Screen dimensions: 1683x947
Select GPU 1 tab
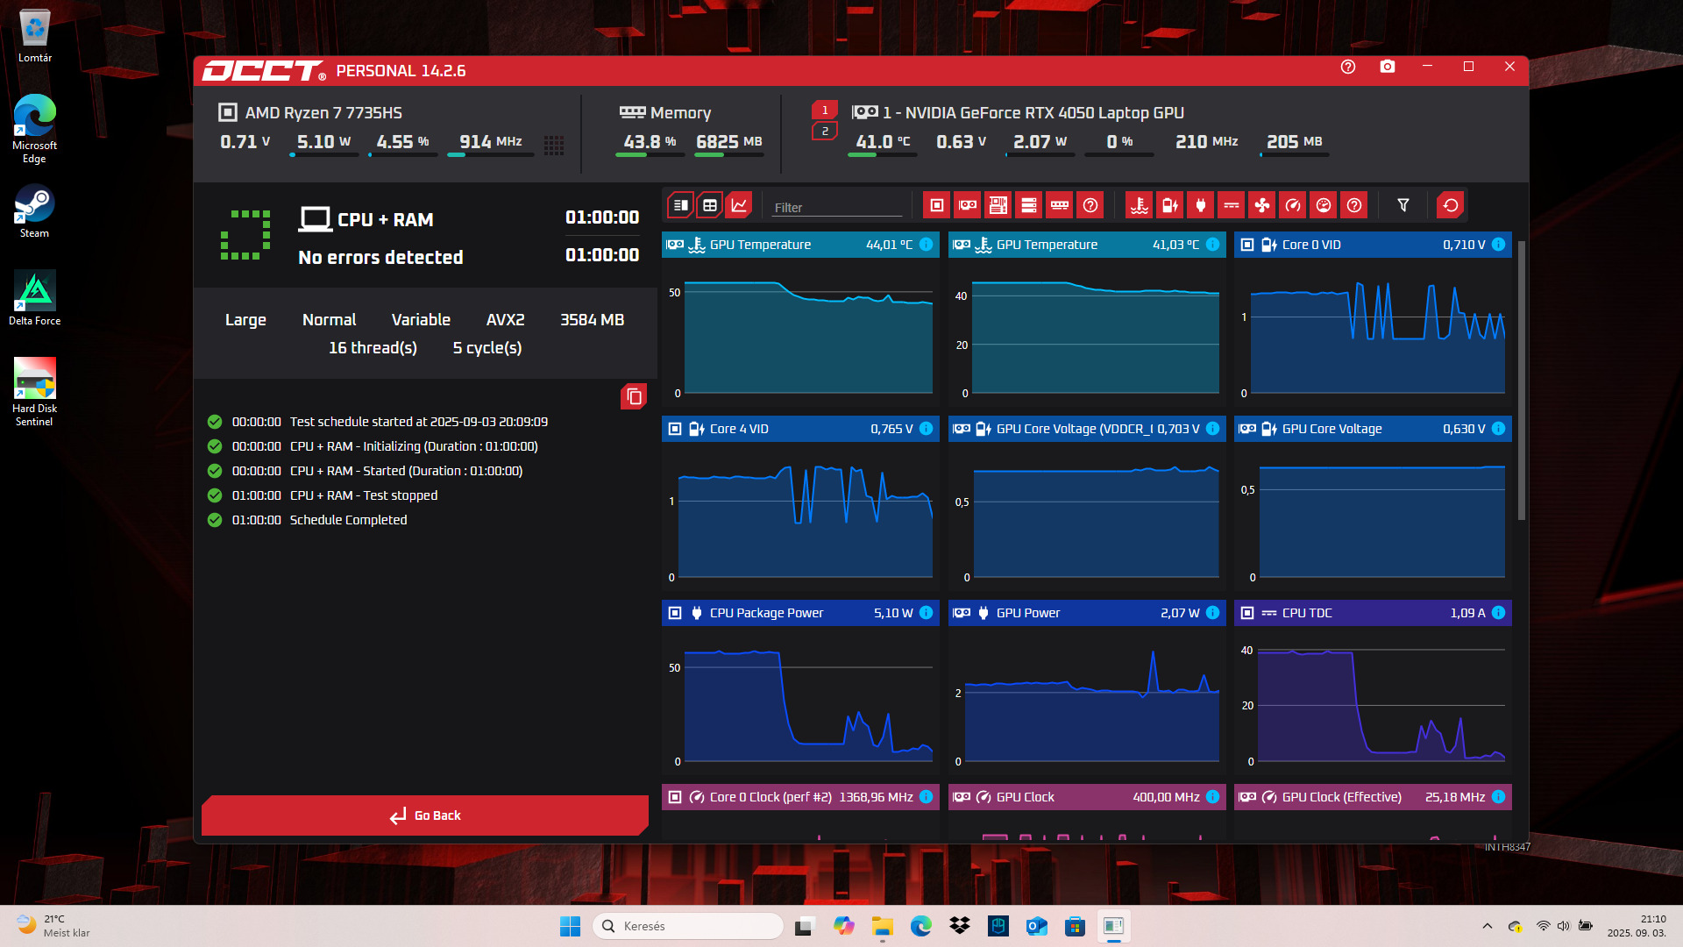click(x=824, y=110)
